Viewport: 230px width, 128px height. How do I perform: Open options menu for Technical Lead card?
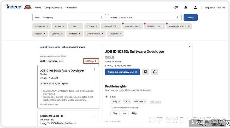94,115
